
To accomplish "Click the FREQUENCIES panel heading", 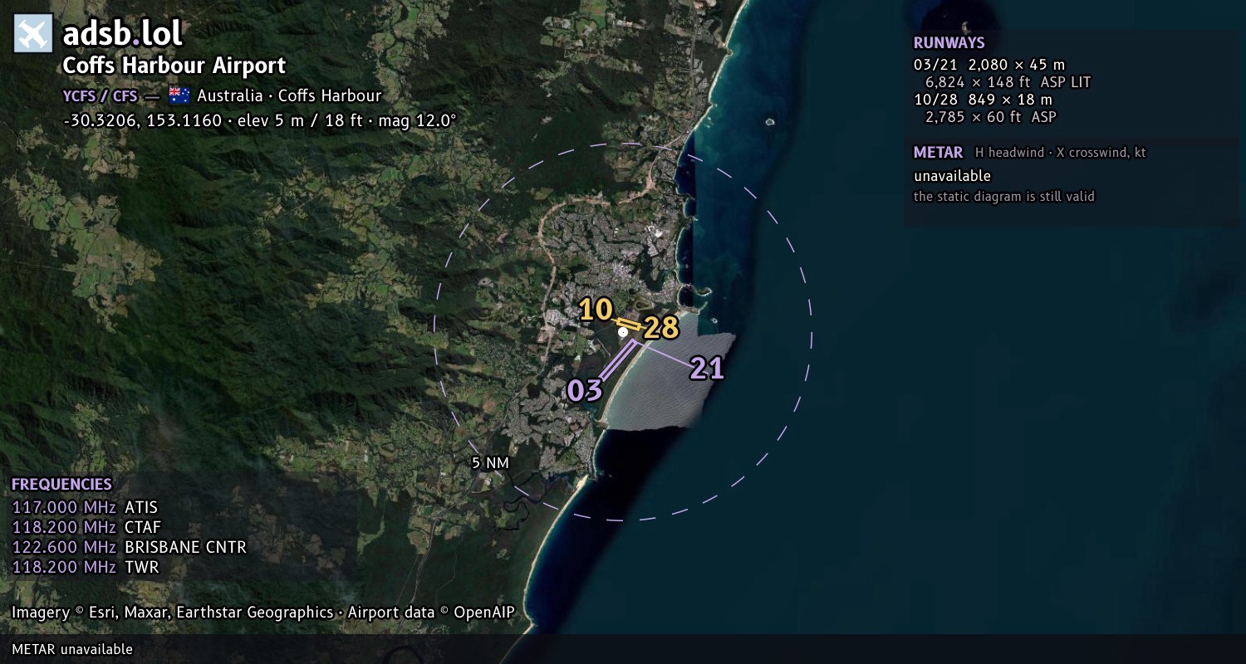I will (61, 485).
